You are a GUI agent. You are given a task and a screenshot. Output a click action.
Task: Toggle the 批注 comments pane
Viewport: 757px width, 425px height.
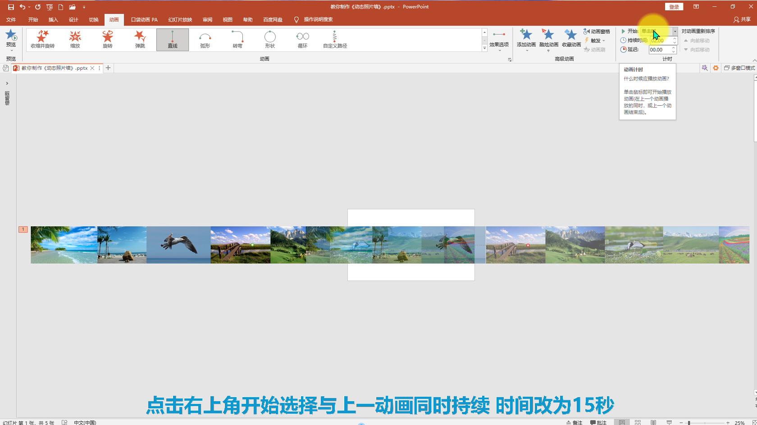tap(598, 422)
